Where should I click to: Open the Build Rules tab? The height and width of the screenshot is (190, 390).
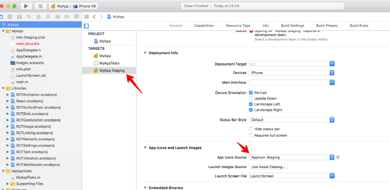tap(359, 25)
